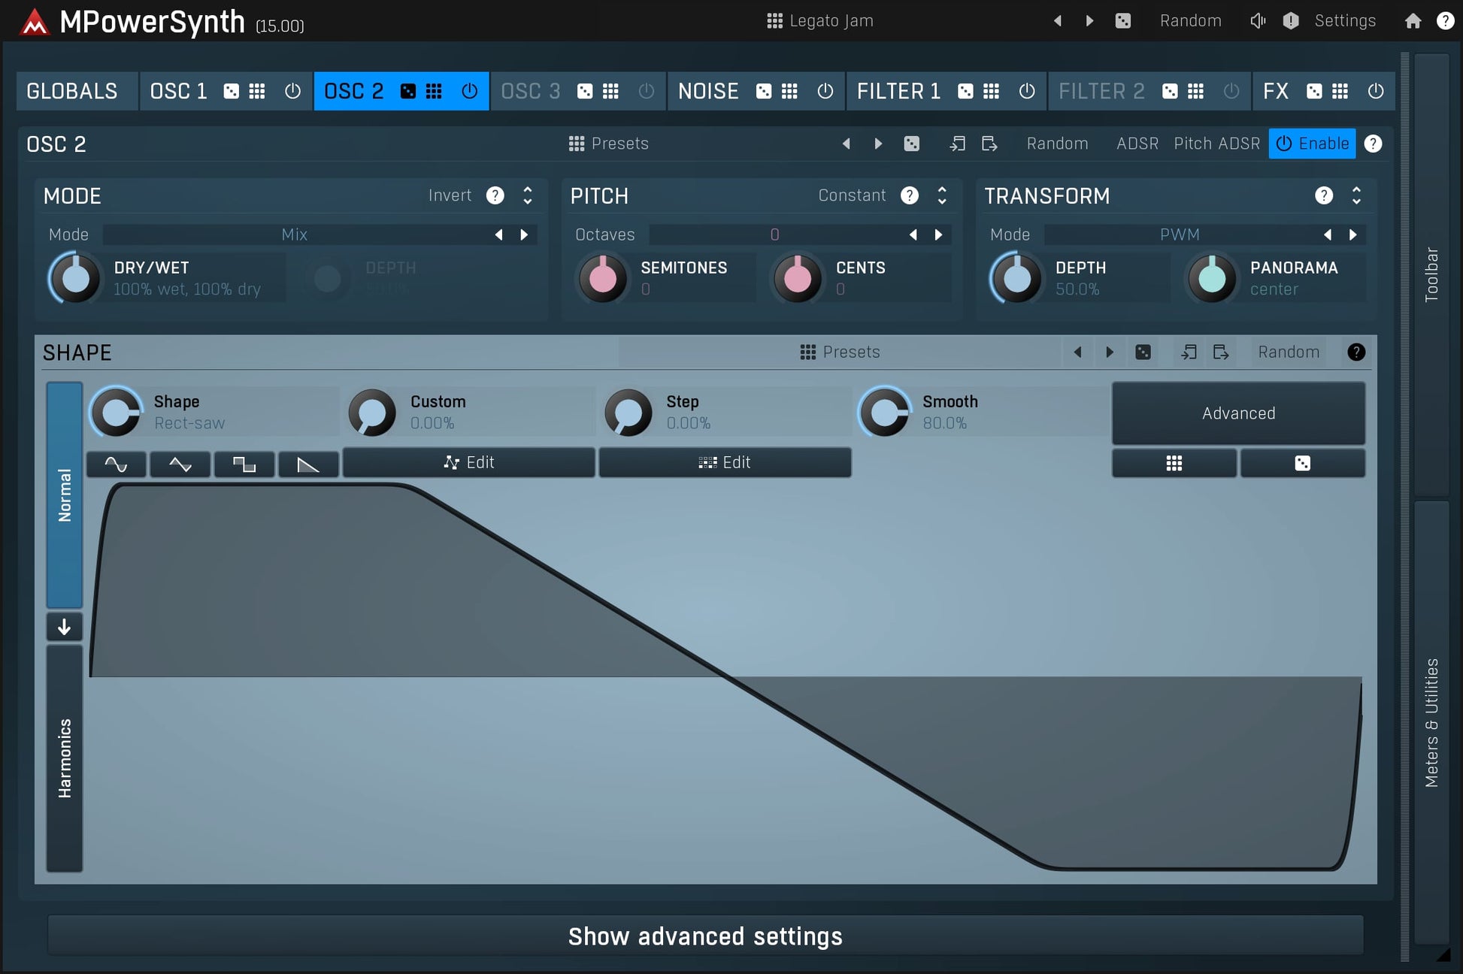Viewport: 1463px width, 974px height.
Task: Change Transform mode from PWM with left arrow
Action: [x=1326, y=234]
